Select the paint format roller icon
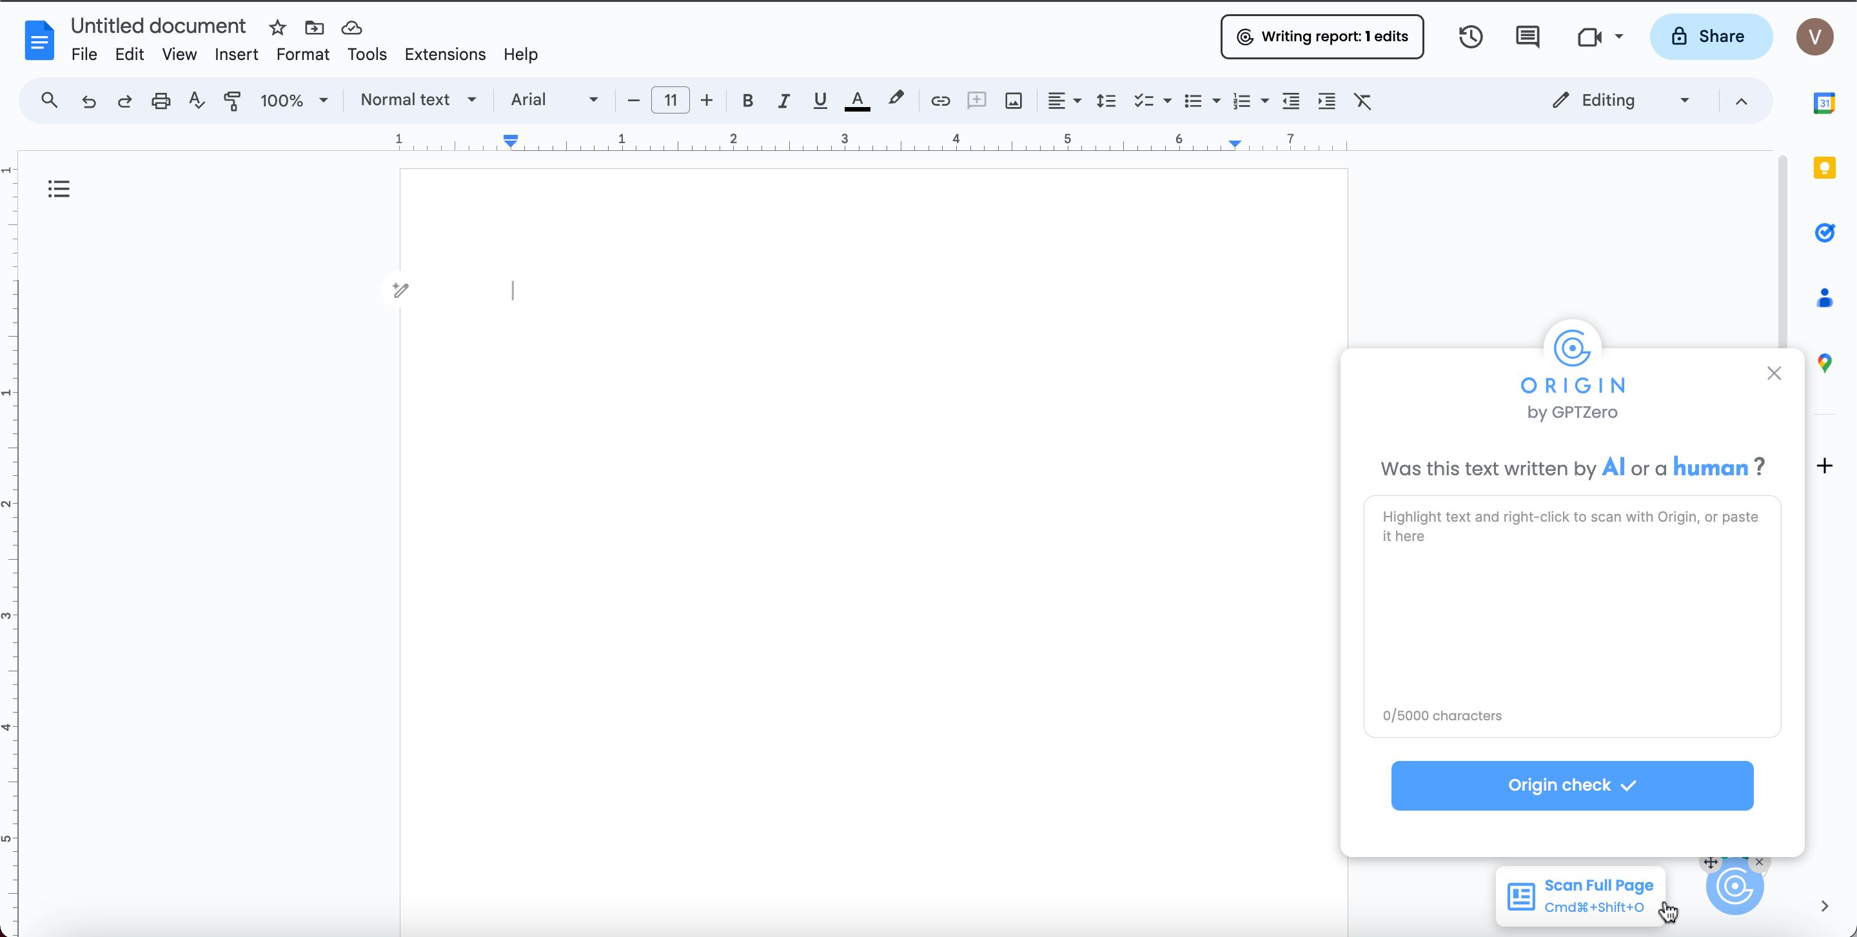This screenshot has height=937, width=1857. tap(232, 101)
